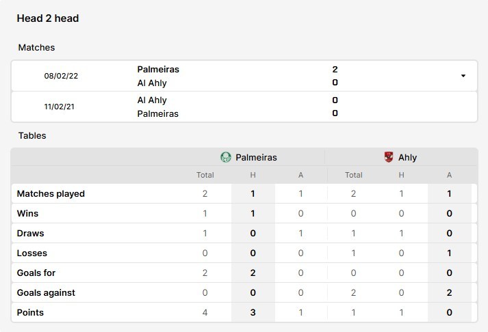Sort by Ahly A column header
Viewport: 488px width, 332px height.
click(449, 175)
